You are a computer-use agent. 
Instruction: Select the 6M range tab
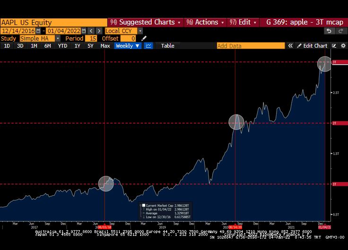pos(47,46)
